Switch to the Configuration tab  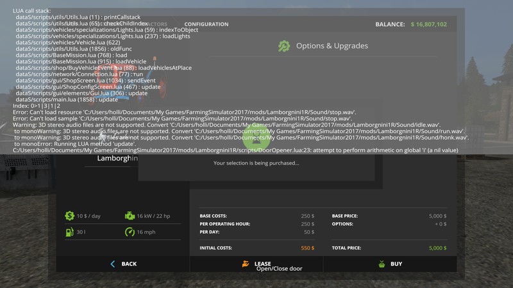pyautogui.click(x=206, y=24)
